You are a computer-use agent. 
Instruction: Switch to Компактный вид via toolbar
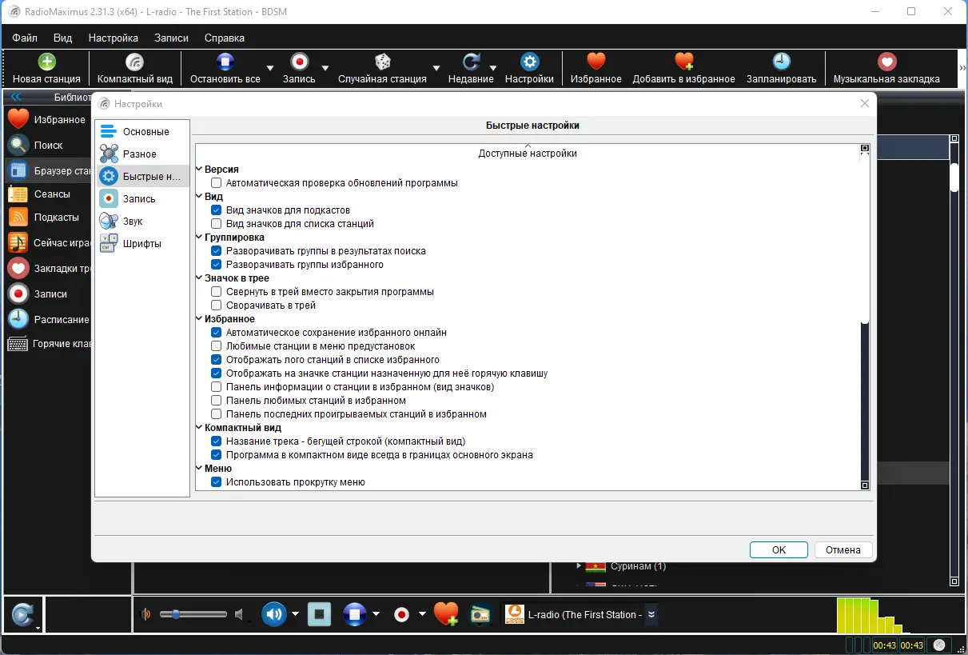(x=135, y=62)
